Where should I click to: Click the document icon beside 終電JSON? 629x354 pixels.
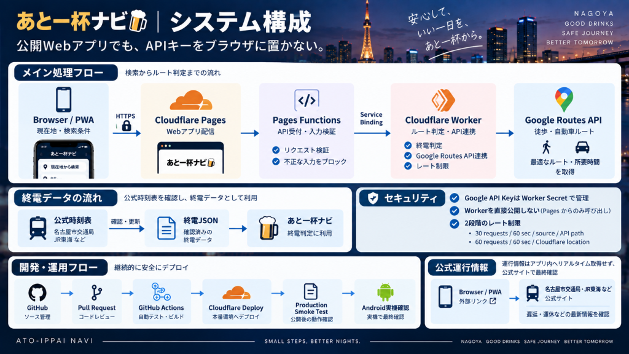(x=166, y=229)
